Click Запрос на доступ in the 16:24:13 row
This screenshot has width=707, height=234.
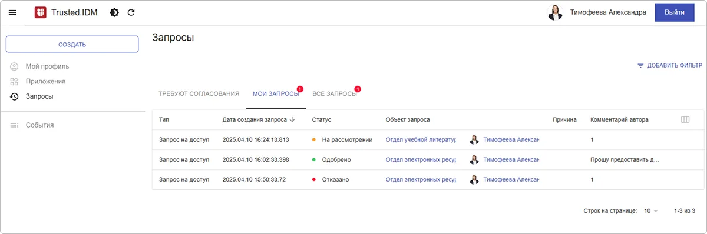[184, 140]
